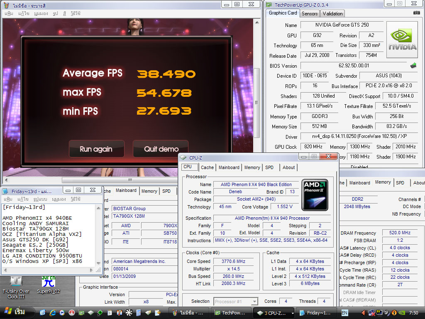Click the chip with star quick launch icon
425x319 pixels.
pos(148,313)
